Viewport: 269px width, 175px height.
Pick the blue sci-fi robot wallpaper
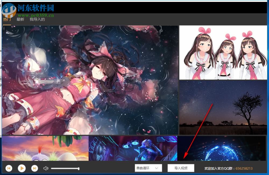pos(133,148)
